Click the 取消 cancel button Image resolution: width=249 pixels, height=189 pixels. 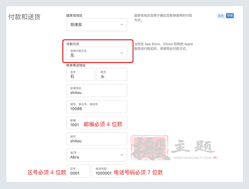point(221,16)
